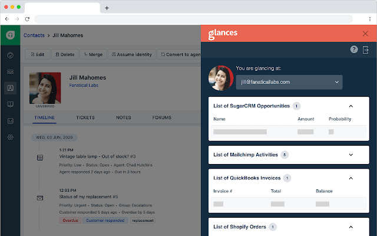The image size is (377, 236).
Task: Open the jill@fanaticallabs.com dropdown
Action: (289, 82)
